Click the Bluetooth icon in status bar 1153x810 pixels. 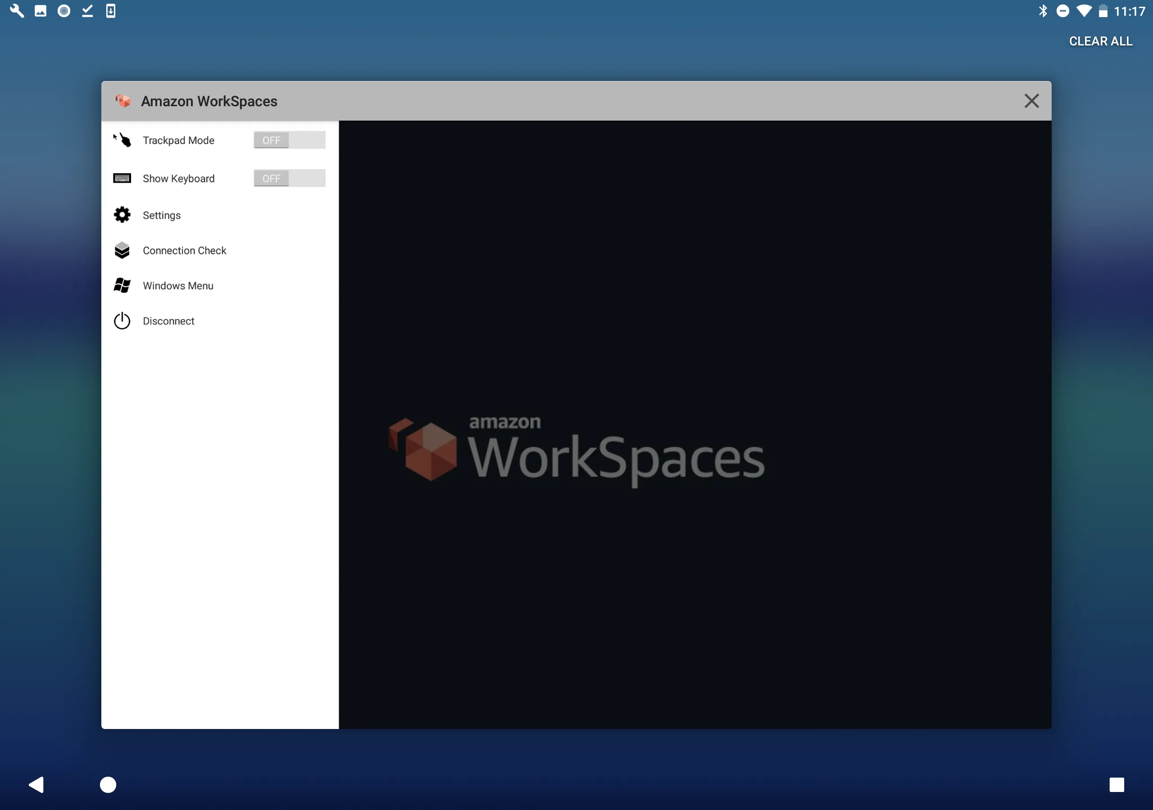tap(1045, 10)
